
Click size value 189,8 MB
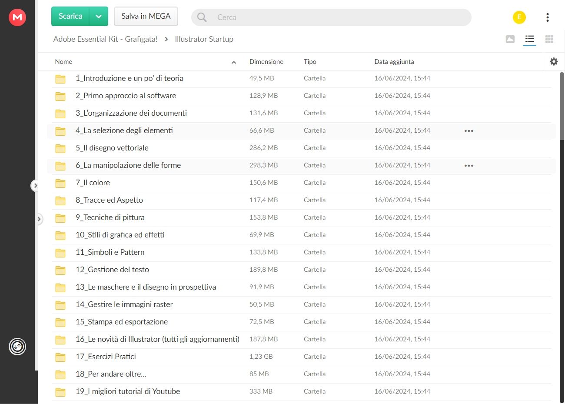click(x=263, y=270)
